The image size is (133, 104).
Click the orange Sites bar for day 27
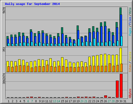tap(110, 68)
